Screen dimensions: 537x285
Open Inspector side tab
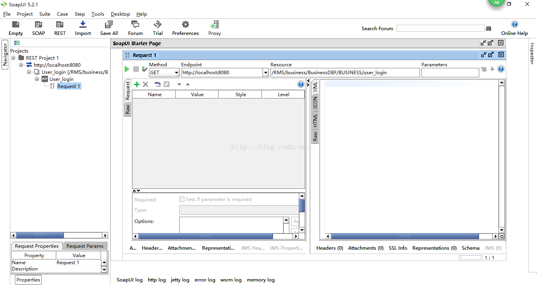click(532, 53)
